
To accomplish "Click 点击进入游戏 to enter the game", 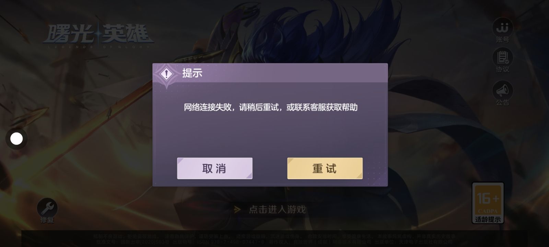I will tap(277, 209).
